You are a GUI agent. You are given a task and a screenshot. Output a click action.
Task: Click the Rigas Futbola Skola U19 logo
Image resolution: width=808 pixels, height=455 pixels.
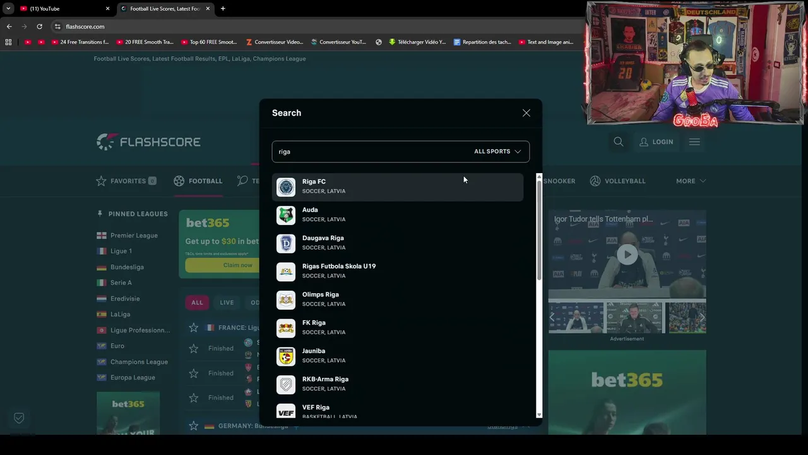tap(286, 272)
